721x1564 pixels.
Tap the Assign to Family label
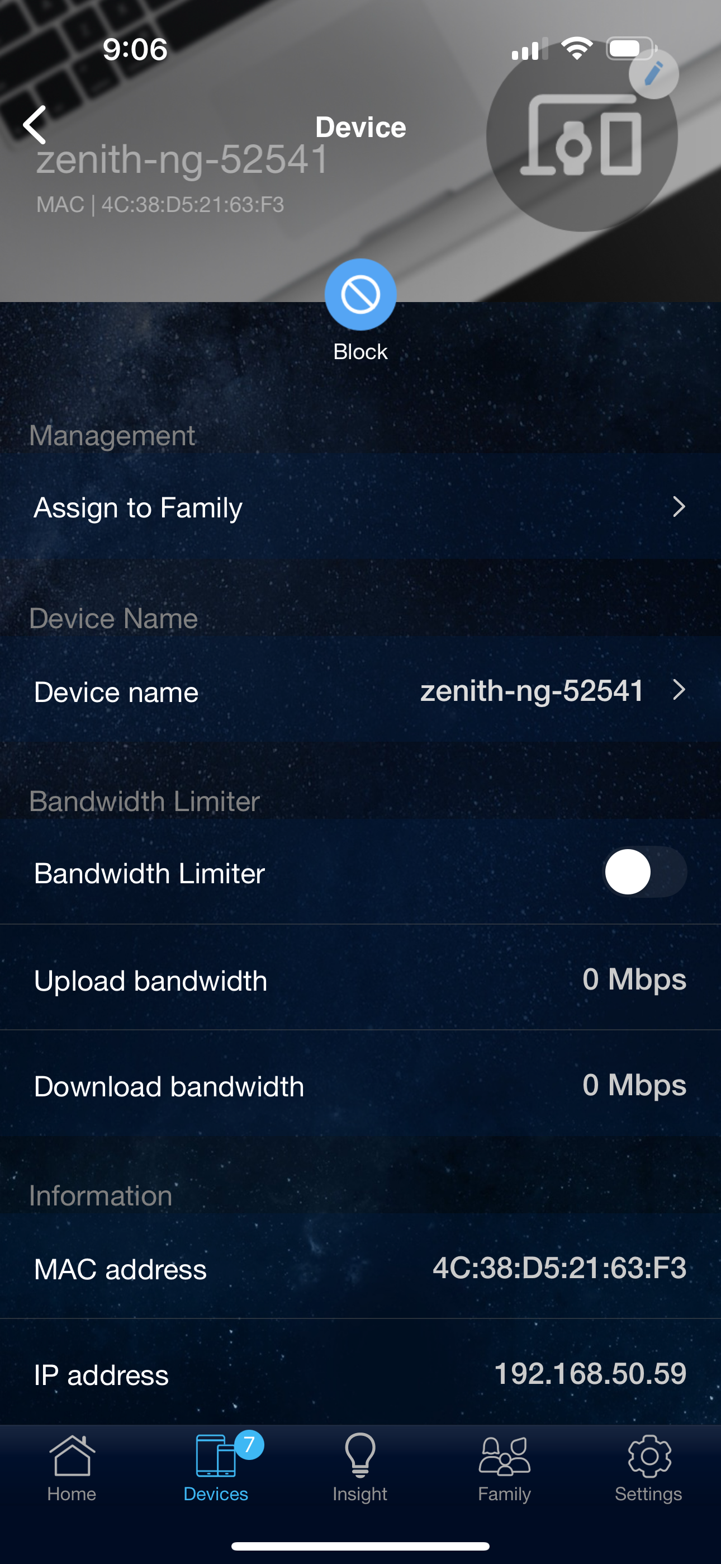point(139,507)
